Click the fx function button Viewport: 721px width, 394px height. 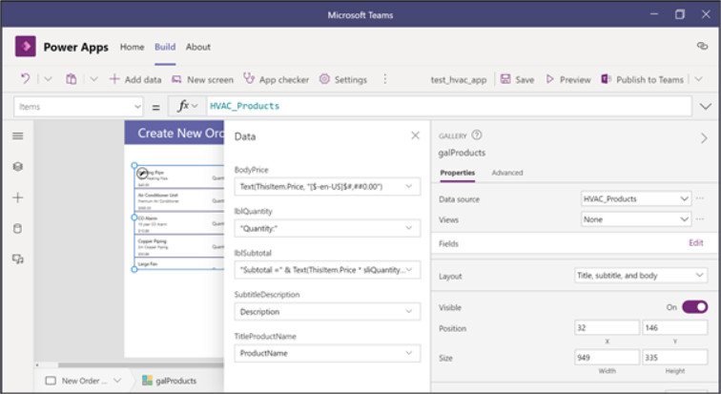pos(187,106)
